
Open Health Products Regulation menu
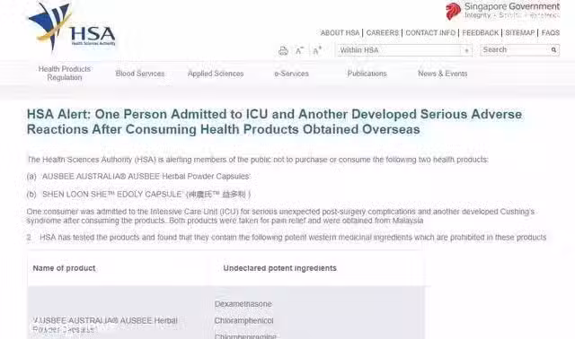pyautogui.click(x=65, y=74)
